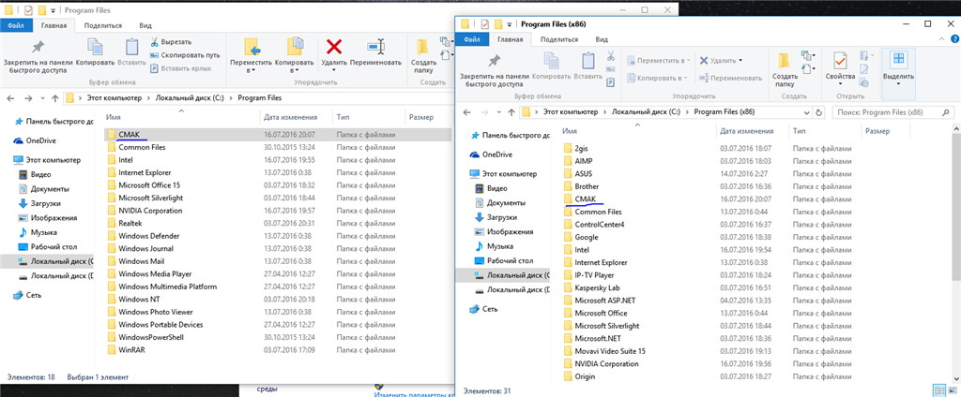Click Скопировать путь in Program Files window
The image size is (961, 397).
[x=185, y=55]
